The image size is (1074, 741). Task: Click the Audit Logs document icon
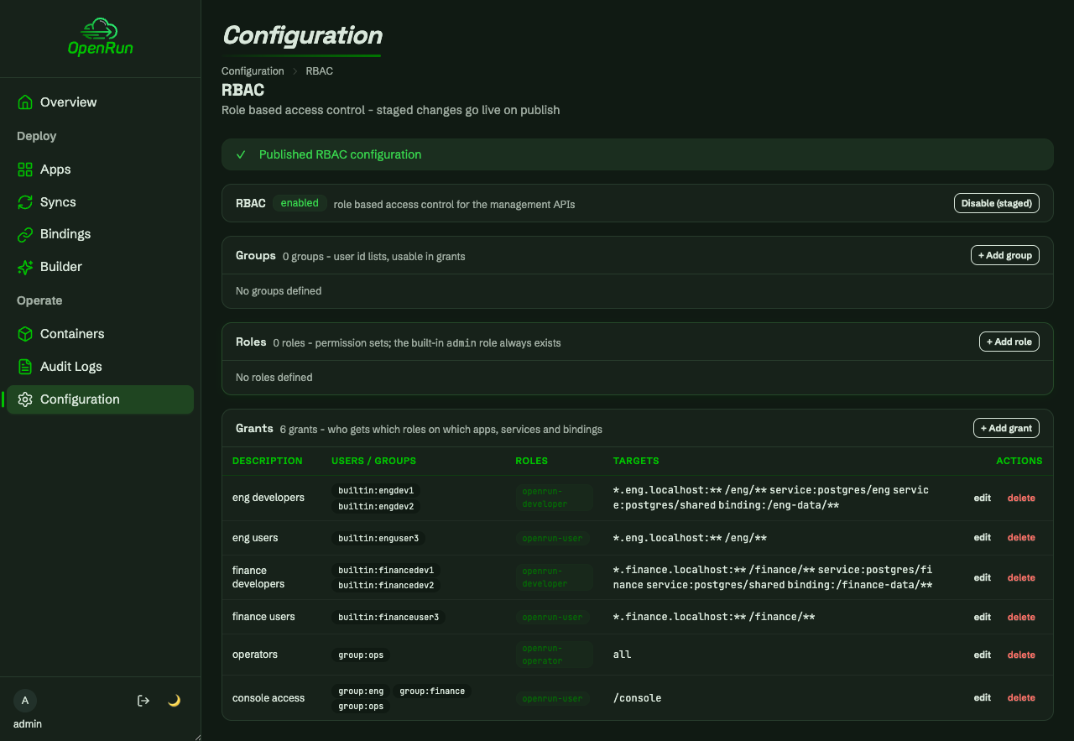(25, 367)
